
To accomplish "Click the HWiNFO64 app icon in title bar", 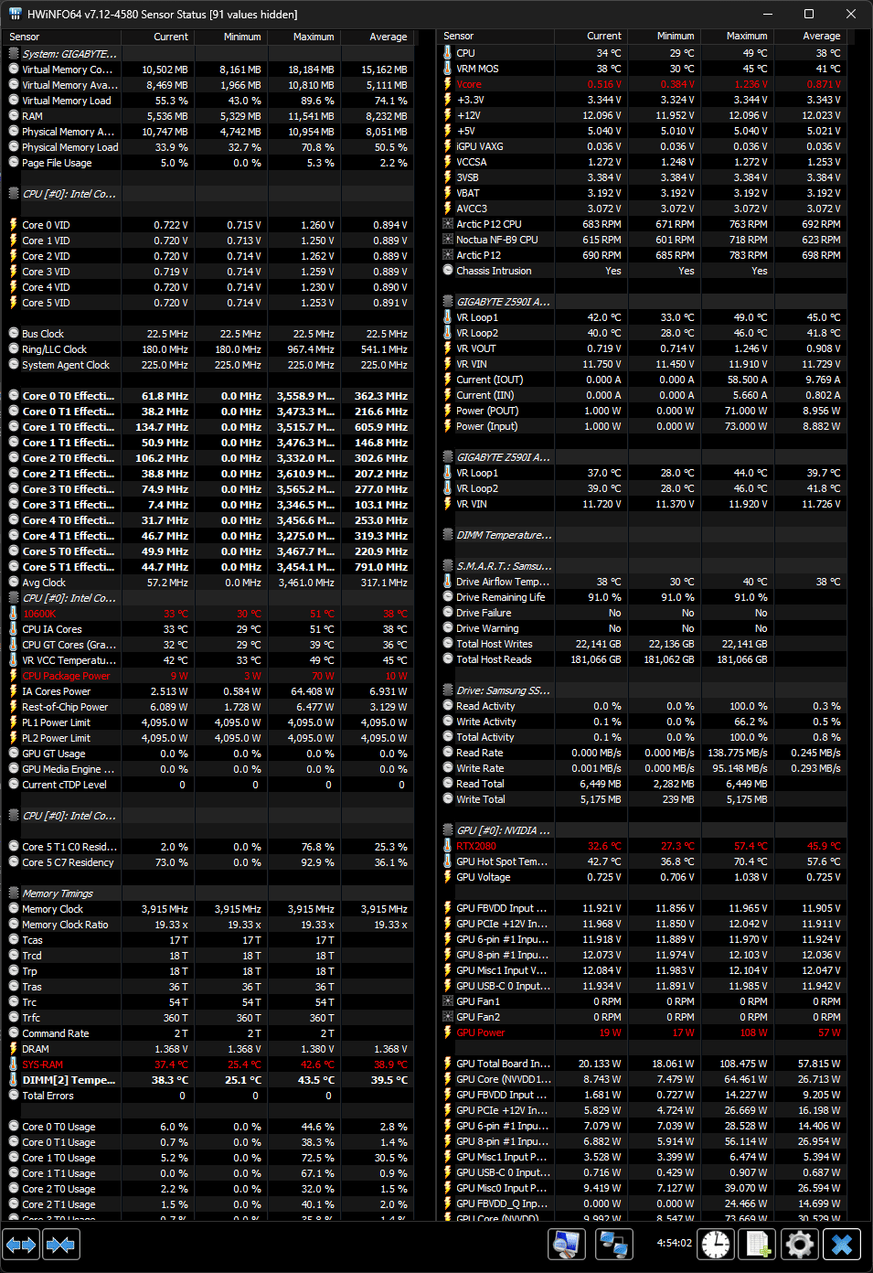I will (15, 14).
